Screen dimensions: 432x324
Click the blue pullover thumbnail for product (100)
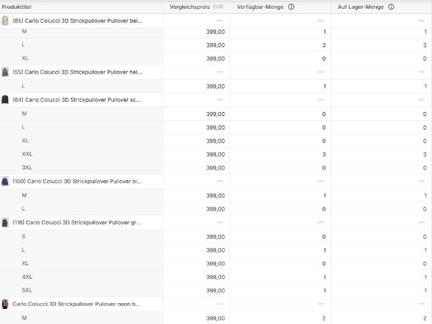[x=5, y=182]
